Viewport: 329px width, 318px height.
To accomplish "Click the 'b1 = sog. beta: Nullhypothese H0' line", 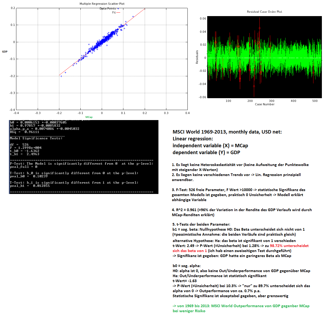I will [239, 229].
